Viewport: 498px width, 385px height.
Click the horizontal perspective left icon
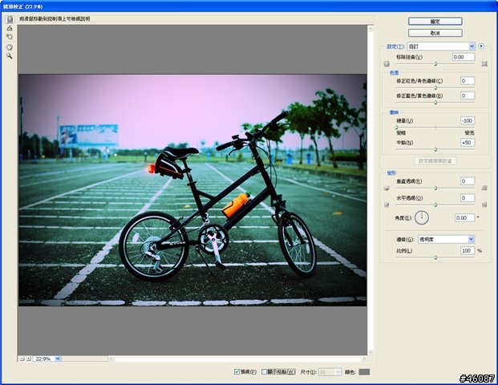387,205
